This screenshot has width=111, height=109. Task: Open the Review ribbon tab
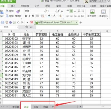tap(59, 6)
